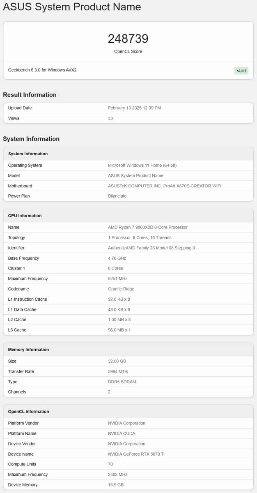Select CPU maximum frequency 5251 MHz
The height and width of the screenshot is (493, 257).
click(119, 279)
